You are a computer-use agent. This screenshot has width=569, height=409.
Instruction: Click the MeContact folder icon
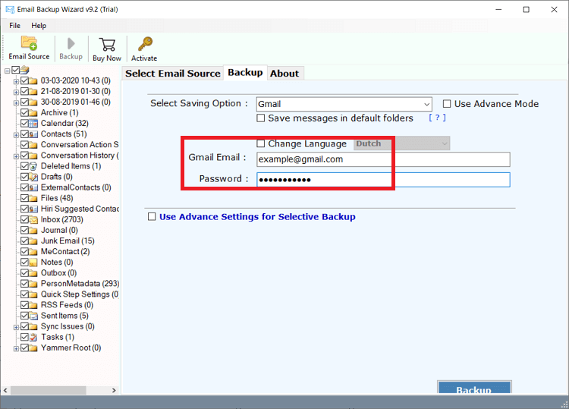point(33,252)
